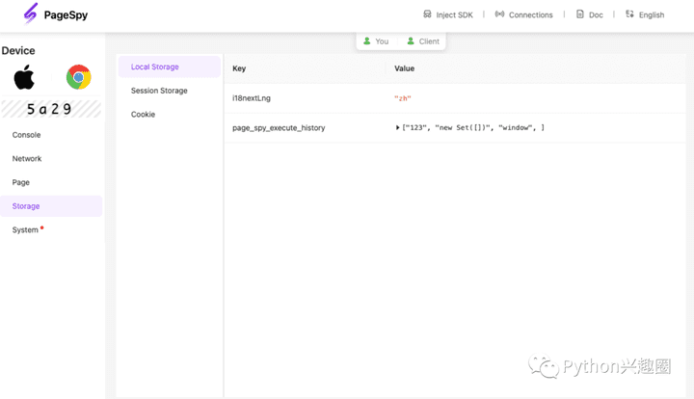
Task: Go to the Page panel
Action: coord(21,182)
